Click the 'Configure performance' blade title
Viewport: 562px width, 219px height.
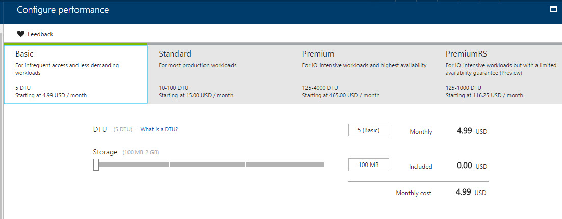63,10
